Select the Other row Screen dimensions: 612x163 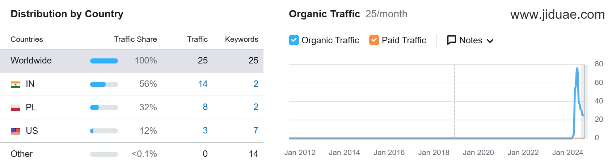point(132,154)
